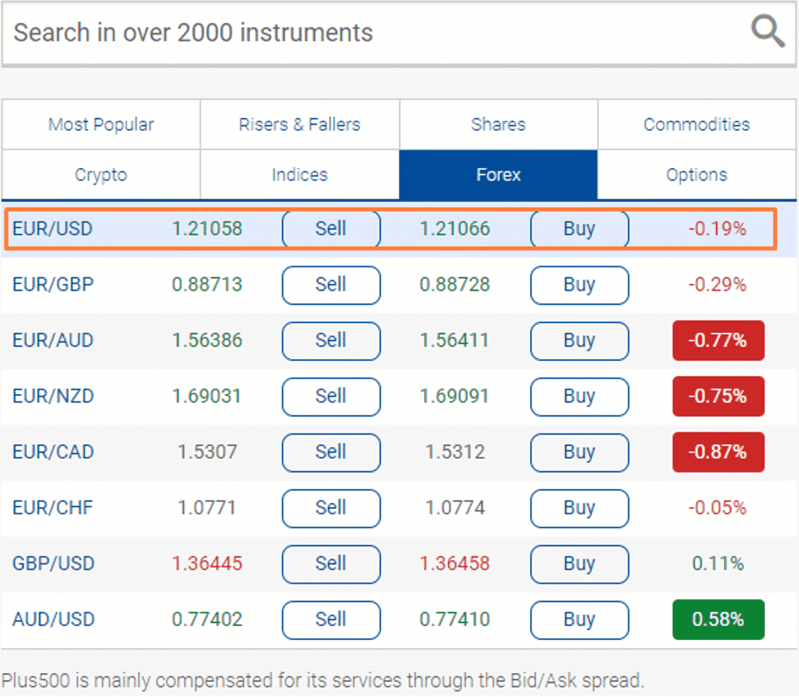Buy AUD/USD
799x697 pixels.
click(x=580, y=620)
